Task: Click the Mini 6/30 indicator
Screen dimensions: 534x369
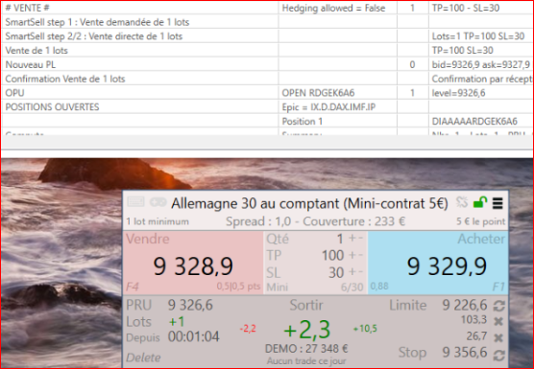Action: tap(315, 288)
